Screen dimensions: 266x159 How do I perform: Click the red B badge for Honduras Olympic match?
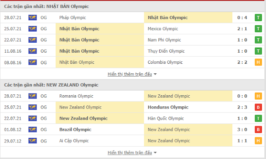[x=258, y=107]
